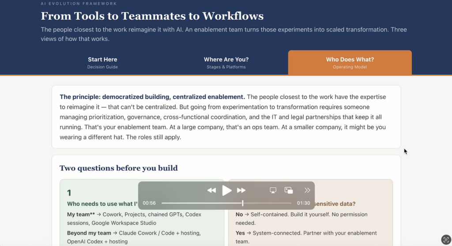Click the Beyond my team row text
Viewport: 452px width, 246px height.
(134, 237)
